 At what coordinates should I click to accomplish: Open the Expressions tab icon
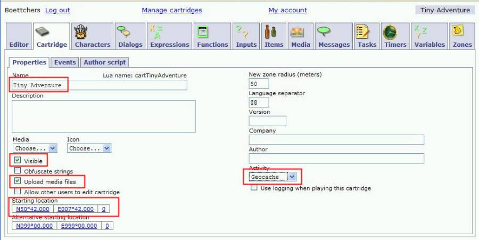click(158, 32)
